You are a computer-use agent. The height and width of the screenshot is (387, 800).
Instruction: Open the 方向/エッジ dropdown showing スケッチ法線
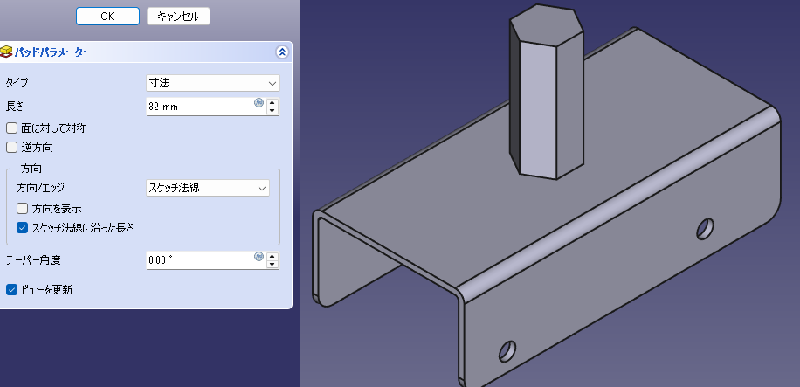click(x=207, y=188)
